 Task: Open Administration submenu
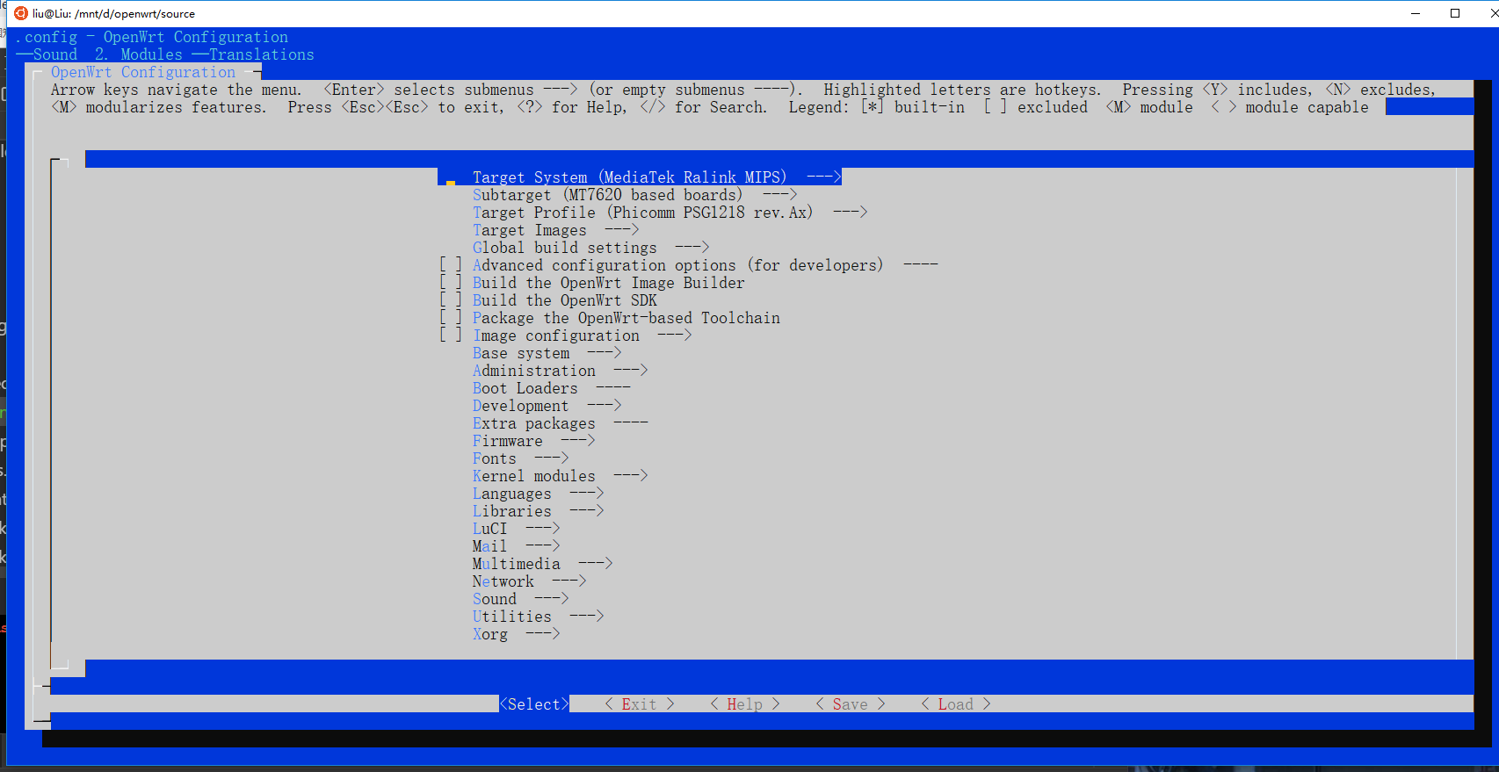[560, 371]
